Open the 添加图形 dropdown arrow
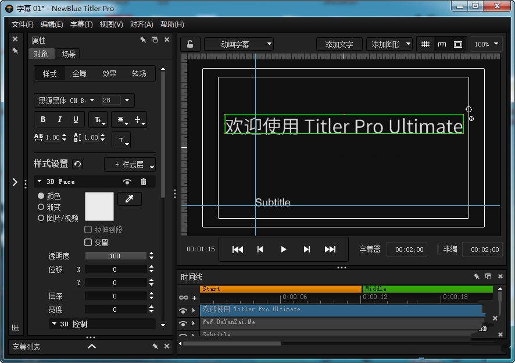The image size is (515, 363). (x=408, y=44)
